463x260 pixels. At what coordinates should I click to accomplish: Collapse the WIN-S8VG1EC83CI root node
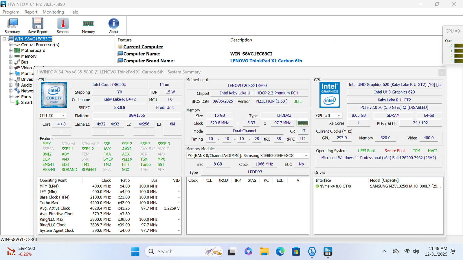4,39
